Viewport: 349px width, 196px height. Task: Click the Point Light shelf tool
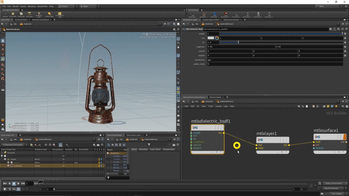point(13,14)
